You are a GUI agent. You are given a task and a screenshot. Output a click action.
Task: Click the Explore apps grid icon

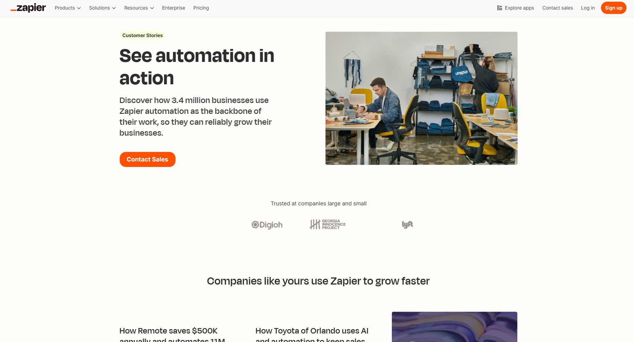tap(499, 8)
